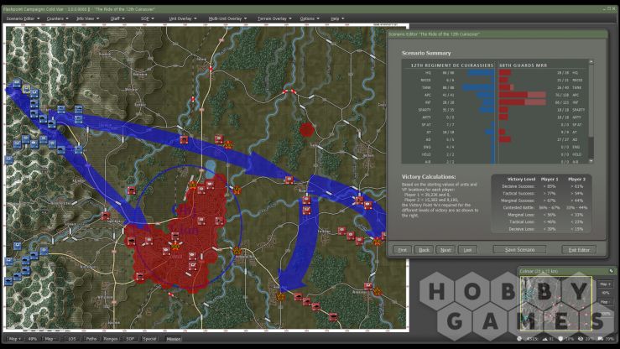Open the SOP menu in the menu bar
This screenshot has width=620, height=349.
(147, 18)
